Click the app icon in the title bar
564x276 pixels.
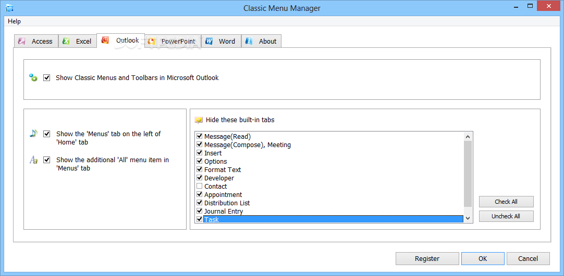point(10,7)
